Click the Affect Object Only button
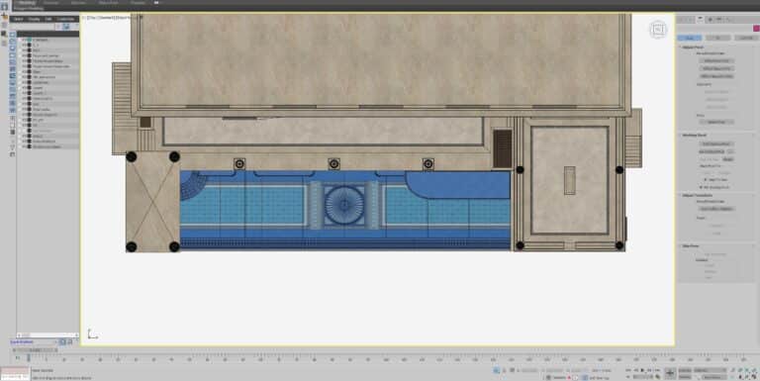 (x=716, y=69)
